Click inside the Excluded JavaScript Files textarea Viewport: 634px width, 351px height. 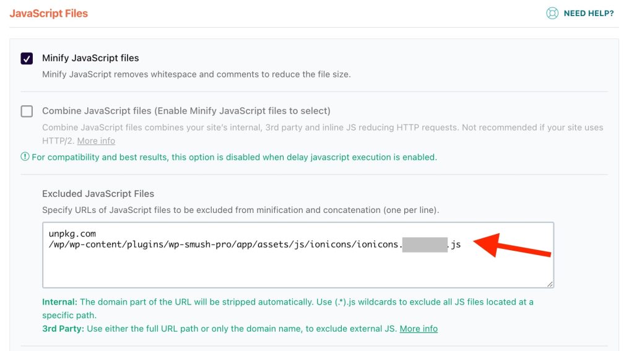point(297,269)
